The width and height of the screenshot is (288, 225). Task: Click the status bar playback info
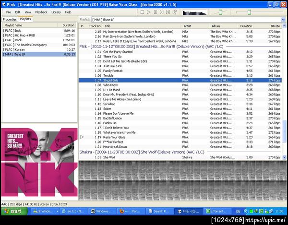click(x=34, y=204)
